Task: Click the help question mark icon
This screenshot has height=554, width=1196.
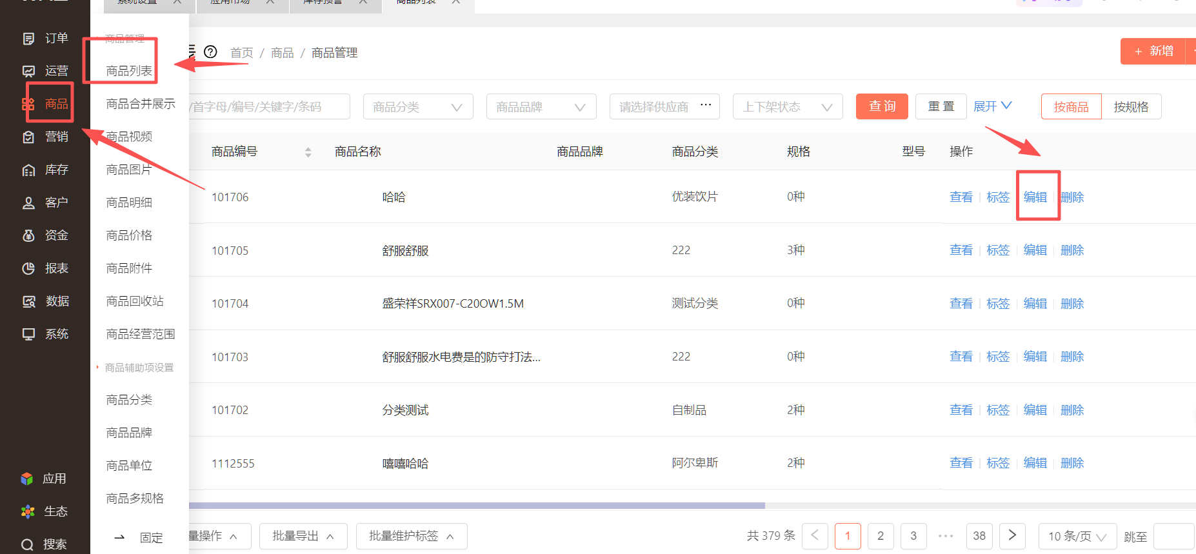Action: pyautogui.click(x=210, y=52)
